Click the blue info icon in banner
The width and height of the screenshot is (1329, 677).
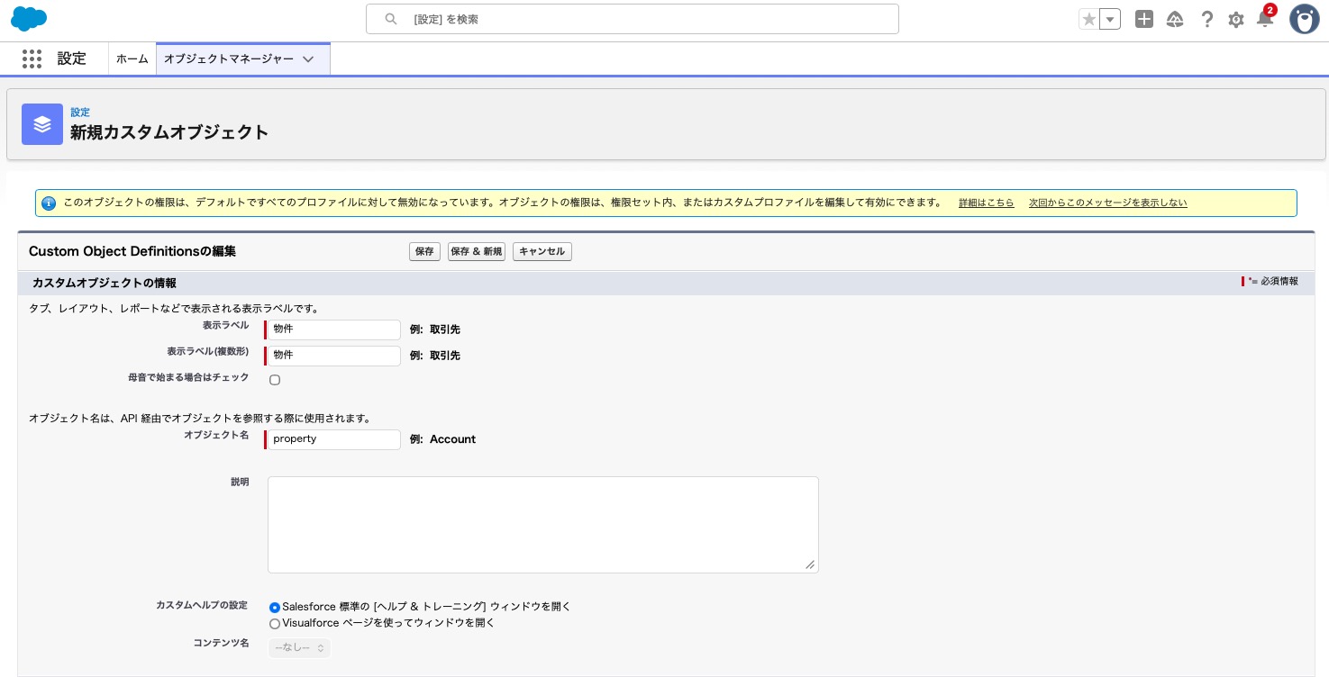point(49,203)
